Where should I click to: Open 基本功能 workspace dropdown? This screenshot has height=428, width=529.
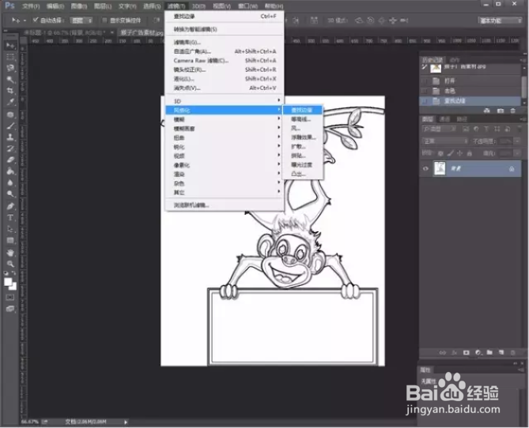(x=500, y=21)
